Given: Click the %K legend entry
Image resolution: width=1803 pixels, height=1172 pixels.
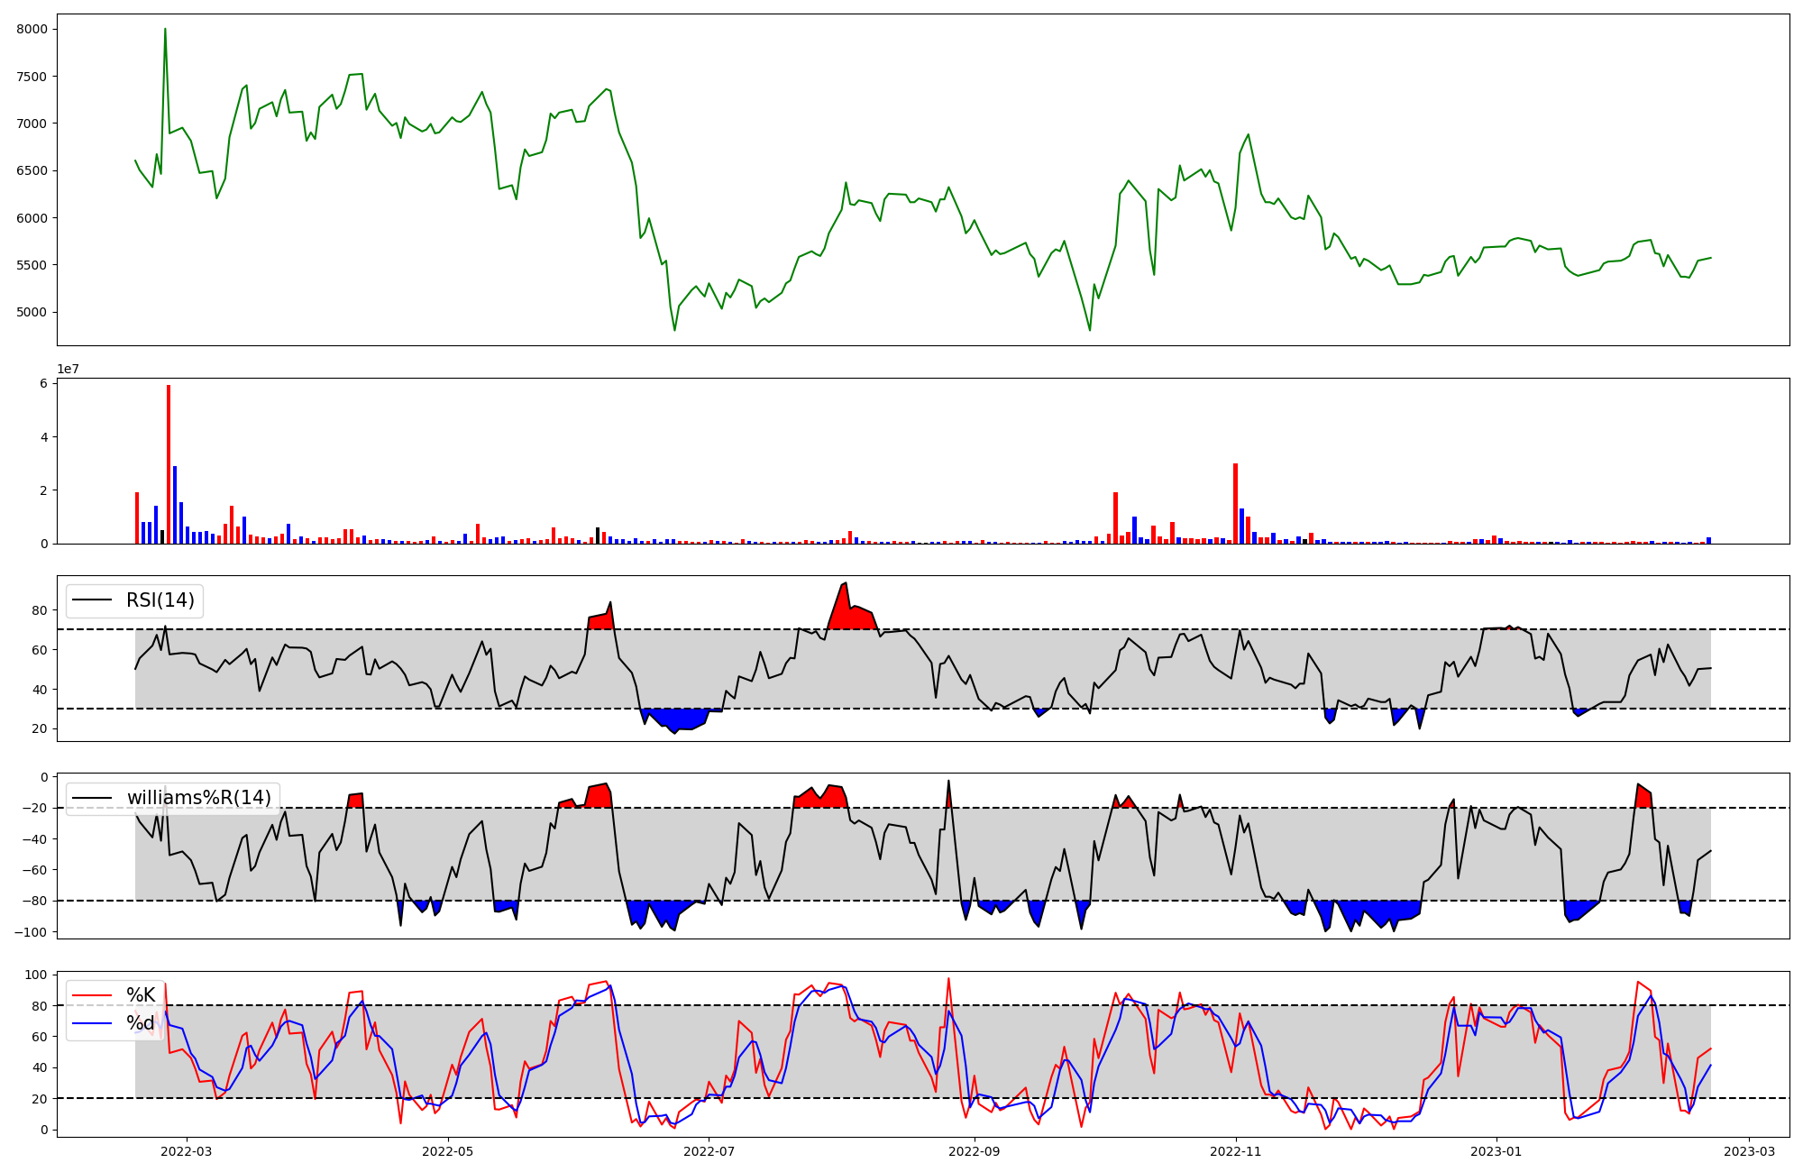Looking at the screenshot, I should point(140,995).
